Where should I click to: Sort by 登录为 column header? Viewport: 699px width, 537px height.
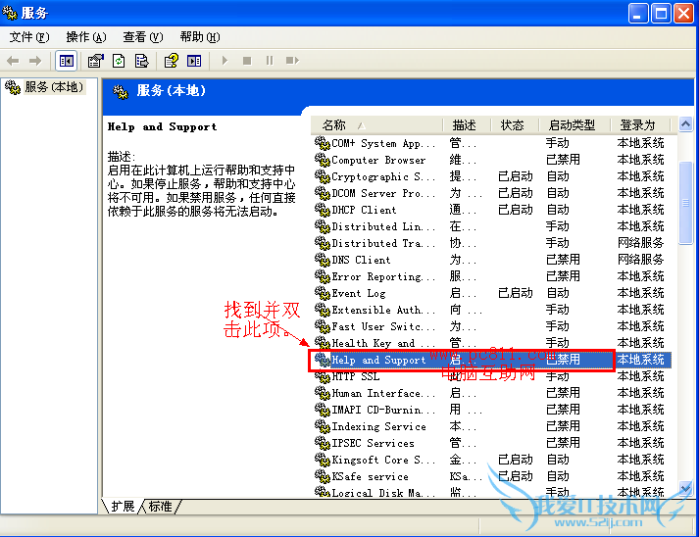(640, 125)
